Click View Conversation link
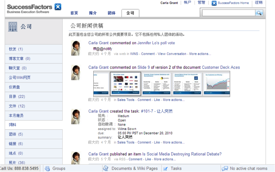 [172, 54]
